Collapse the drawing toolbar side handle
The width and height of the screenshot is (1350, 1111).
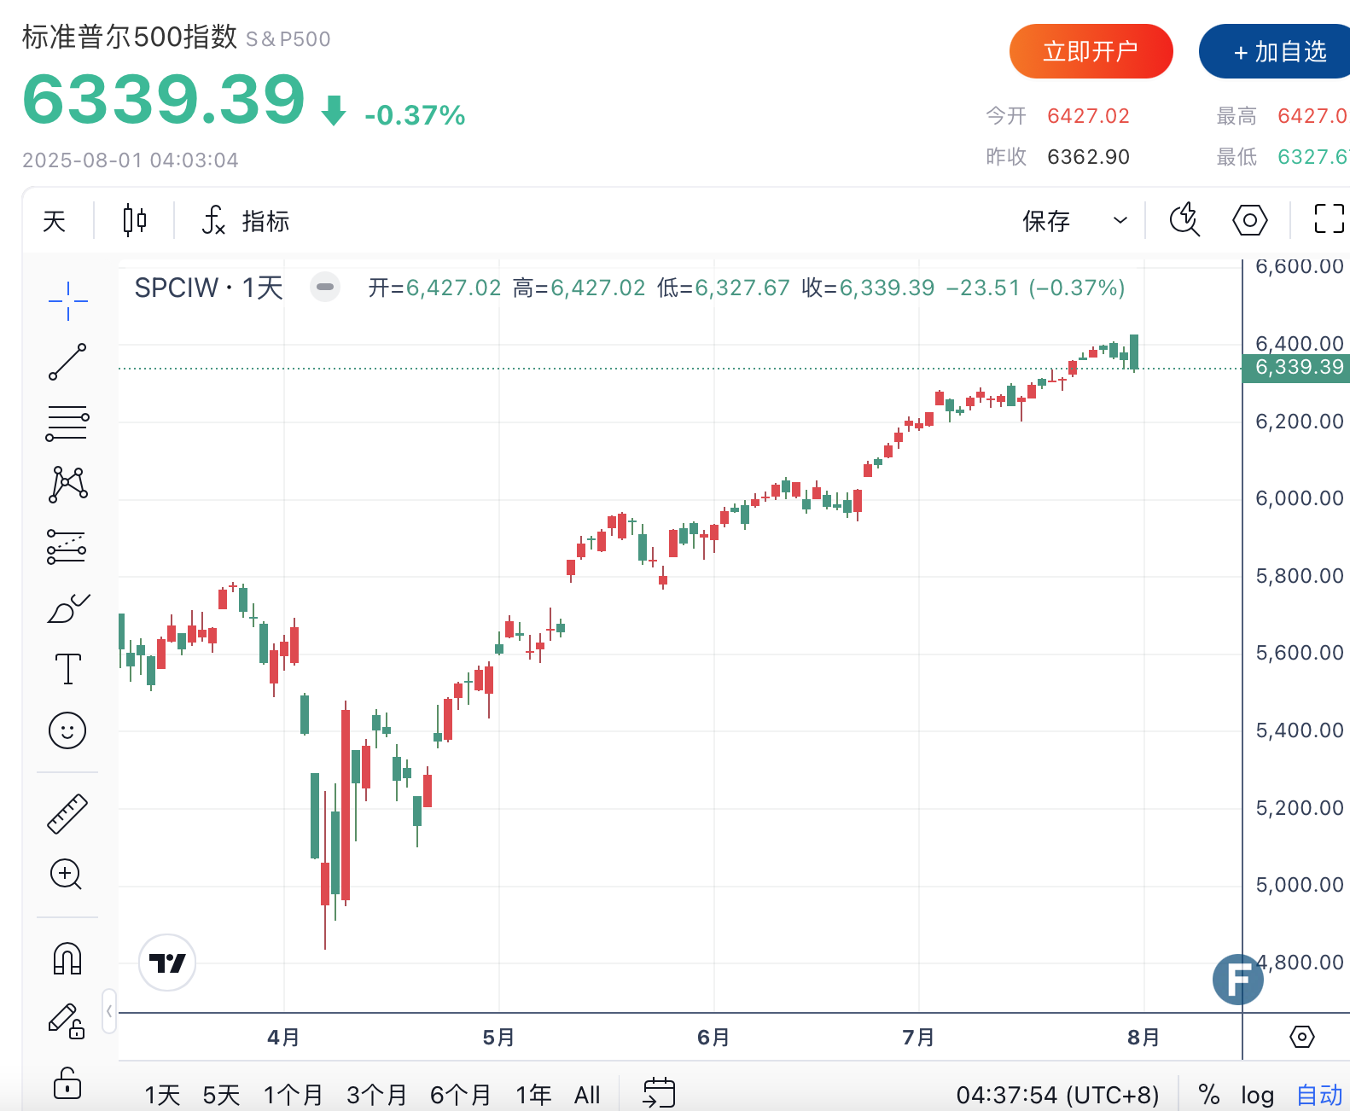tap(108, 1011)
